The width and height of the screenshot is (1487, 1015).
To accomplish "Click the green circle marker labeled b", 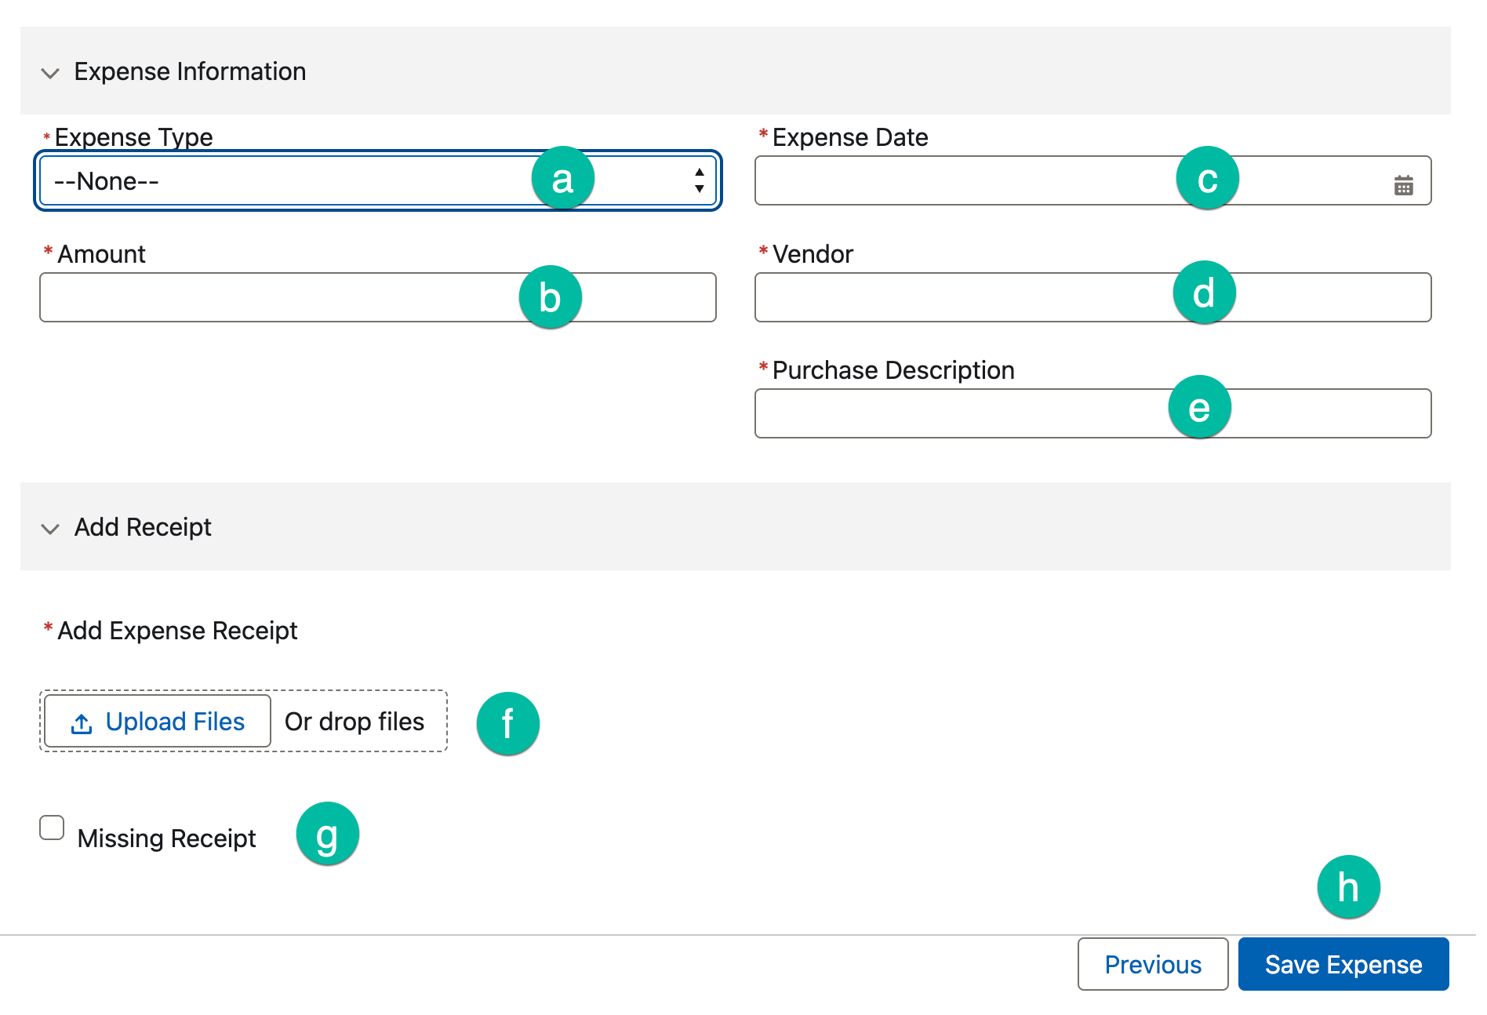I will tap(550, 297).
